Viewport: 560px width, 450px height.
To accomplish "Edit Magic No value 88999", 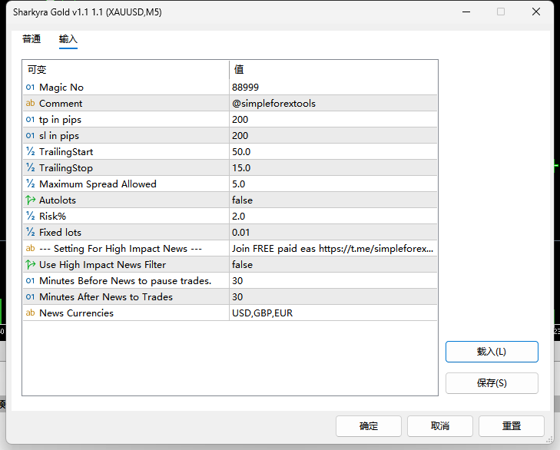I will 333,87.
